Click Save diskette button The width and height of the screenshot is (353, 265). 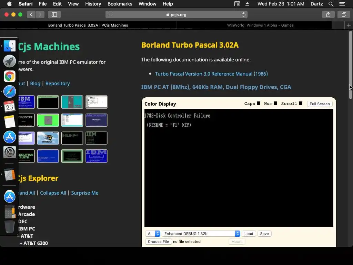point(264,234)
